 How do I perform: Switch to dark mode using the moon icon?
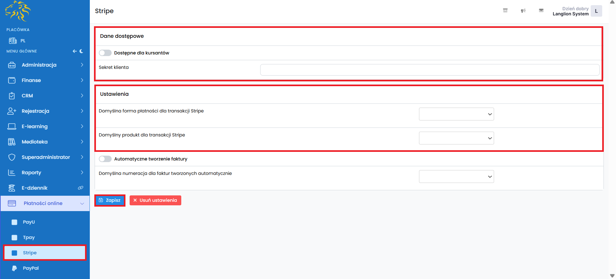pos(81,51)
